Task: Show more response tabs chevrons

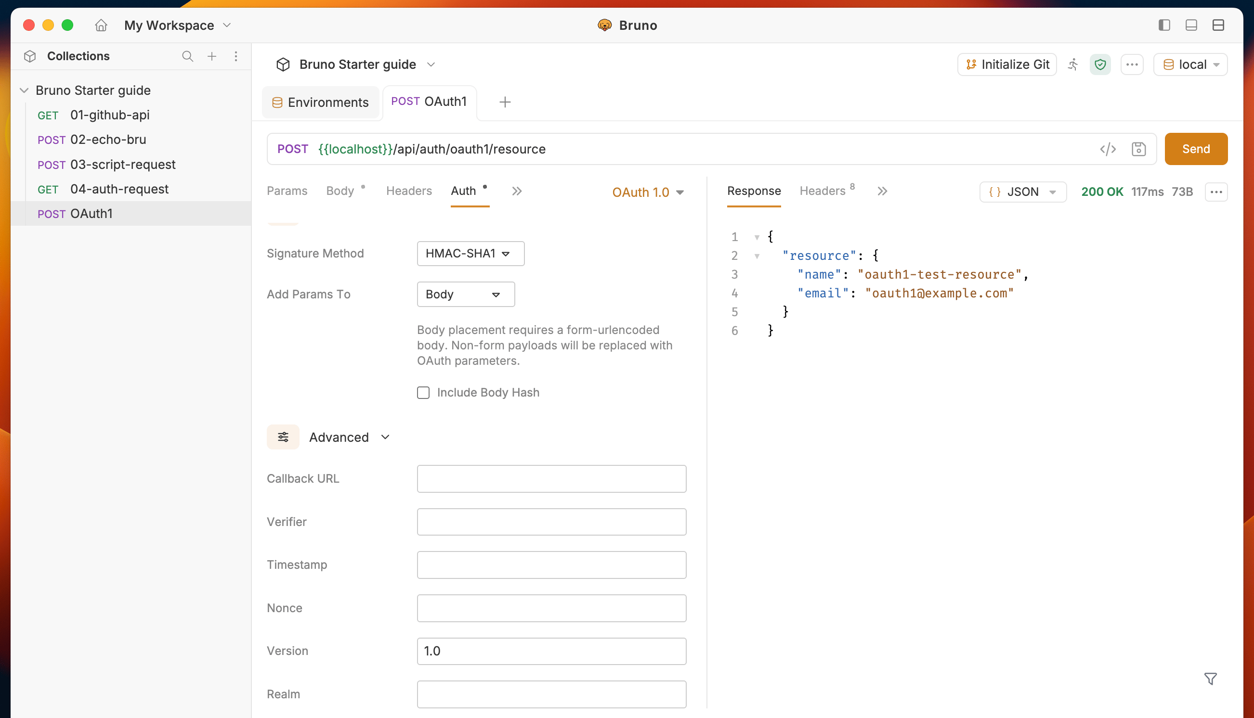Action: point(882,192)
